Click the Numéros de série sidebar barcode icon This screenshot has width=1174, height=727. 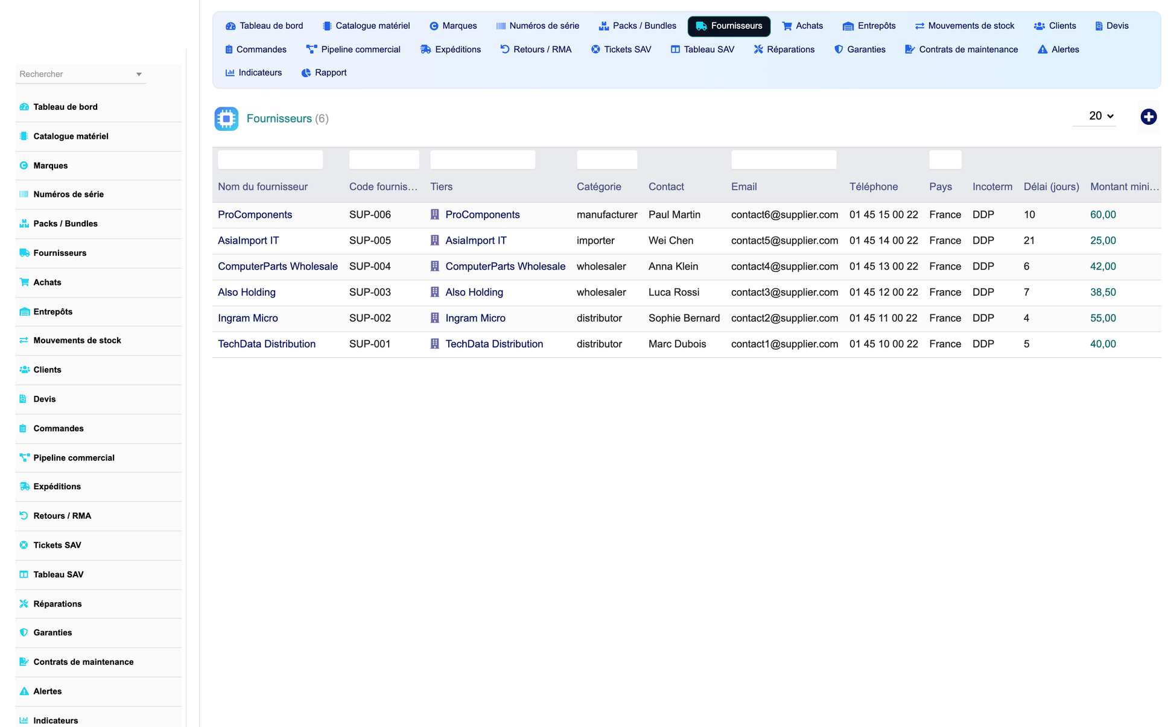click(x=24, y=194)
